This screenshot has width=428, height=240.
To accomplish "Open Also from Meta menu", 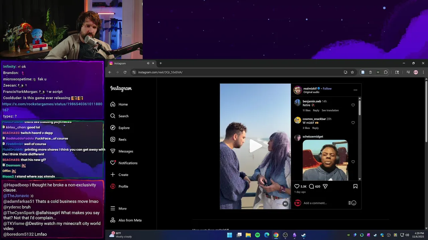I will [x=126, y=220].
